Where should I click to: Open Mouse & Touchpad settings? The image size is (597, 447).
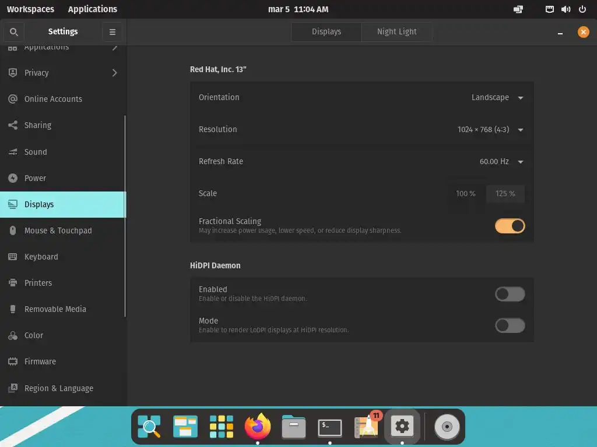[x=63, y=230]
